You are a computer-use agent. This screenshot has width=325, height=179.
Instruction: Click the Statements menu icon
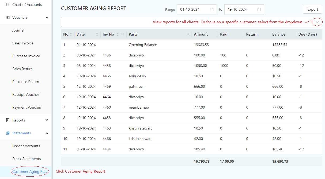pos(8,133)
